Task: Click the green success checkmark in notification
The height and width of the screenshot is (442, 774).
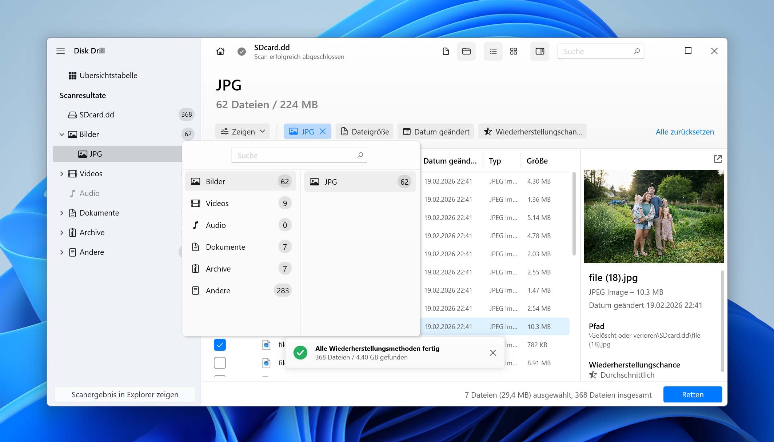Action: tap(300, 353)
